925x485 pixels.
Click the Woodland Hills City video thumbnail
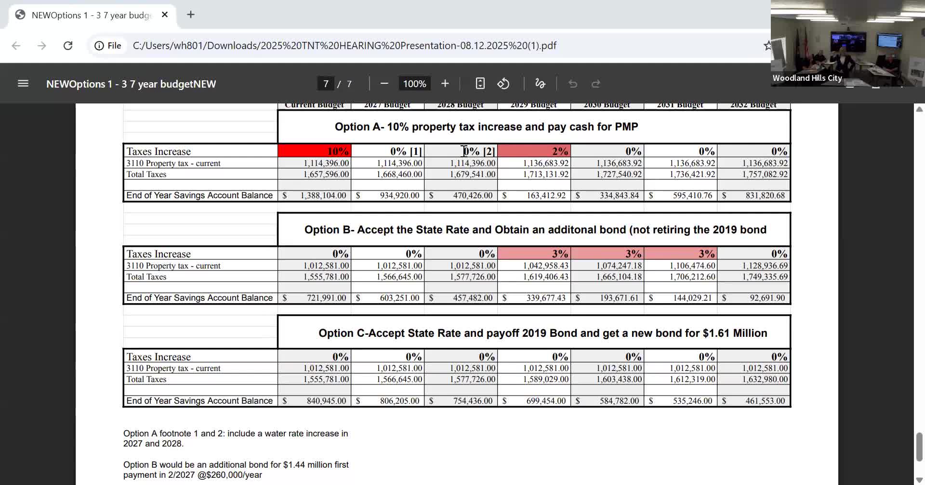848,43
